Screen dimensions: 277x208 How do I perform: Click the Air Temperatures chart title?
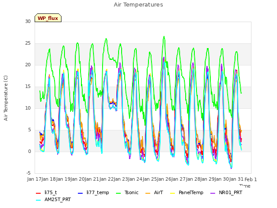(x=138, y=5)
